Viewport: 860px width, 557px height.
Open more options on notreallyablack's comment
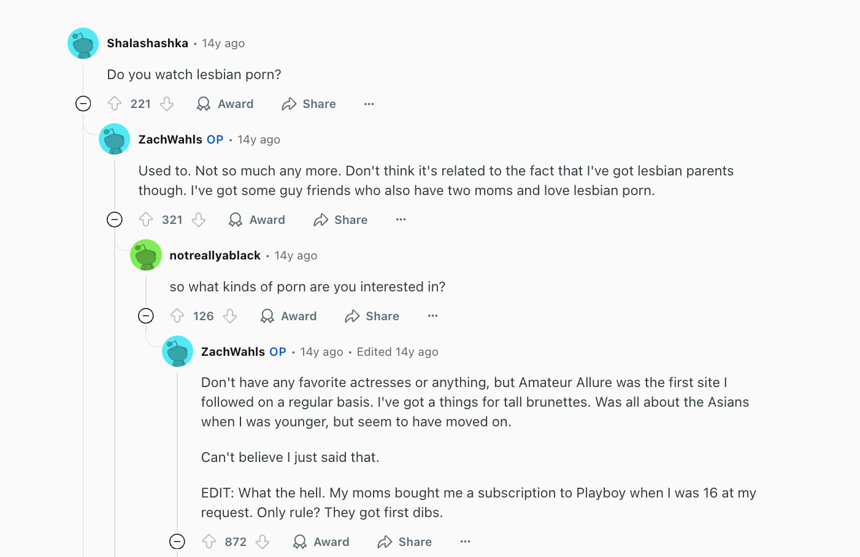tap(432, 316)
